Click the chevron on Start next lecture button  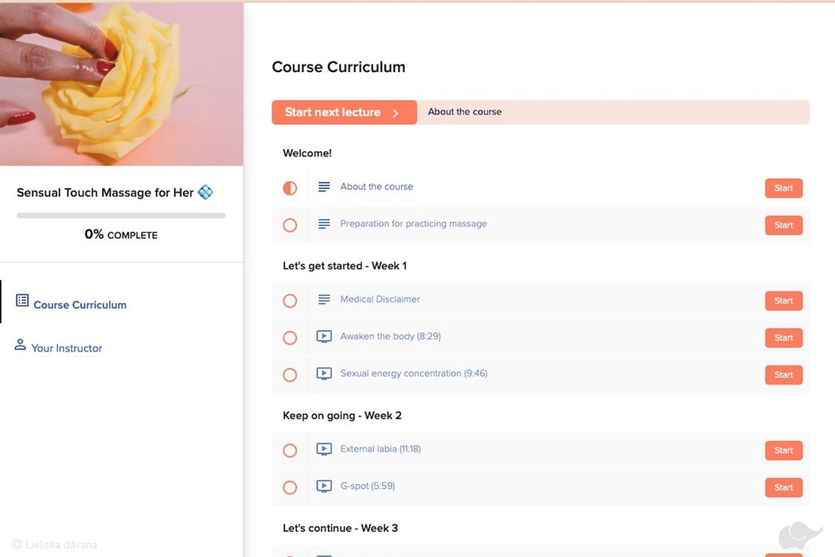[x=396, y=113]
